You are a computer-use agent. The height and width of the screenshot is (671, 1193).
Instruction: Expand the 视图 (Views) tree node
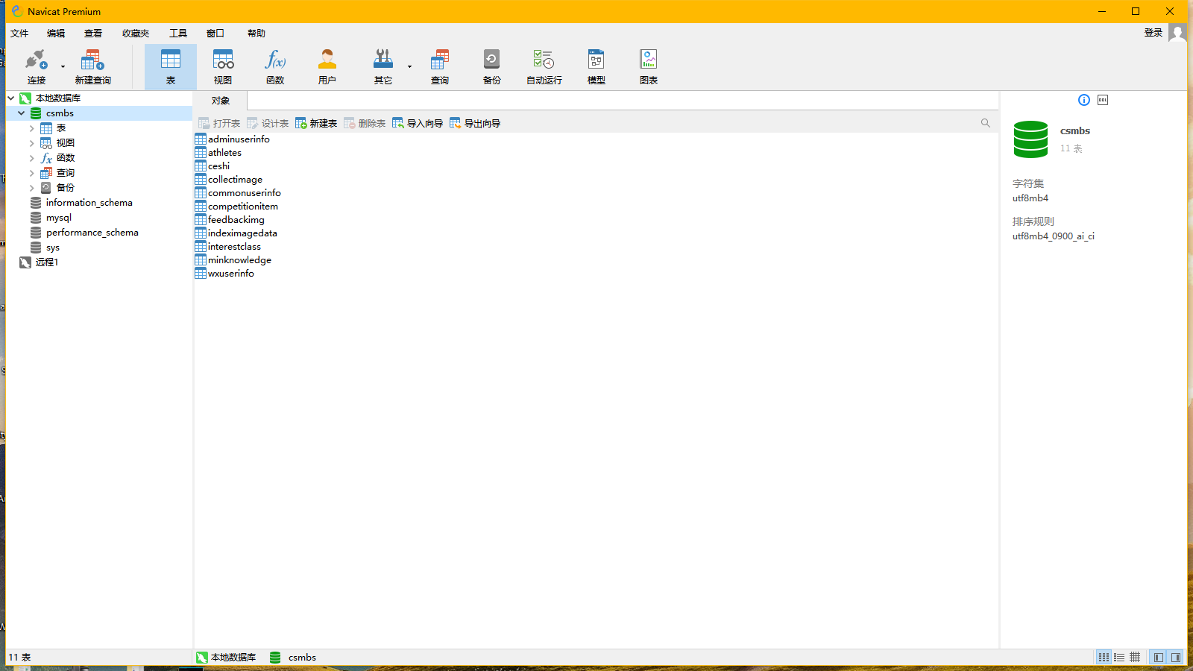[32, 143]
